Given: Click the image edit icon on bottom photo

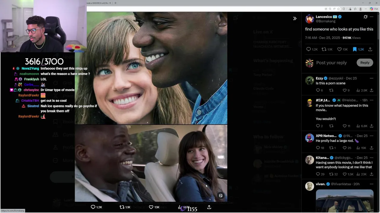Looking at the screenshot, I should 221,196.
